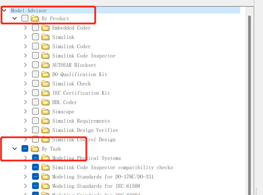Expand the Simulink Code Inspector node

(25, 56)
